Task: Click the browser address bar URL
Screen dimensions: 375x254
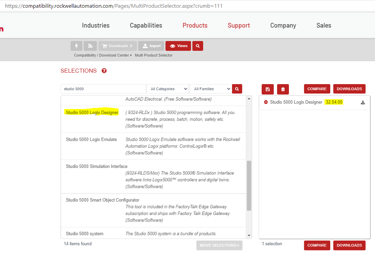Action: [x=114, y=6]
